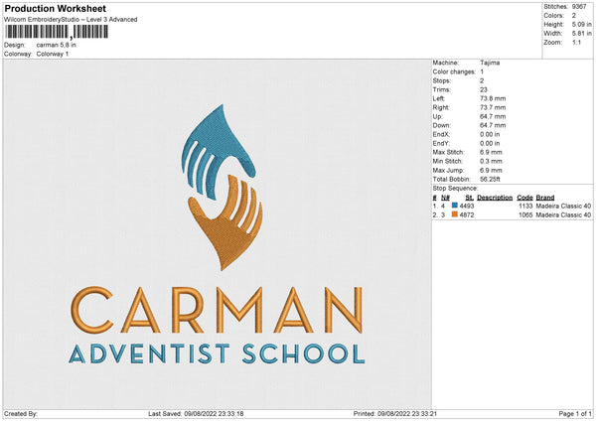This screenshot has width=596, height=421.
Task: Click the 'Description' column header
Action: tap(495, 198)
